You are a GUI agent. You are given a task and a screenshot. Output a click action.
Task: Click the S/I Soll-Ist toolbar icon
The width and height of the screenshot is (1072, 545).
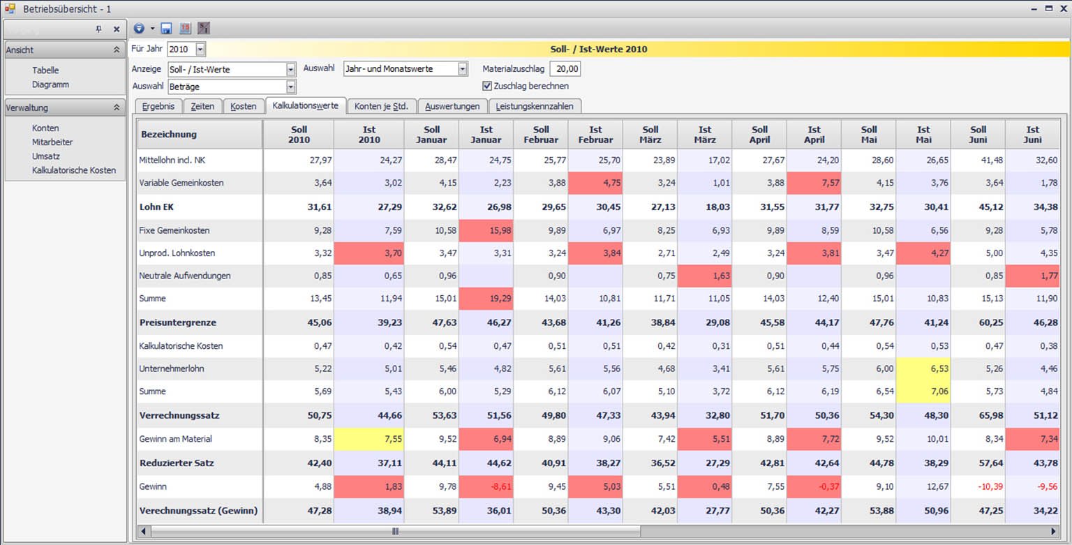tap(204, 29)
